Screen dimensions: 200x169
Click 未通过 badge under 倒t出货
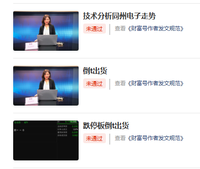coord(95,83)
